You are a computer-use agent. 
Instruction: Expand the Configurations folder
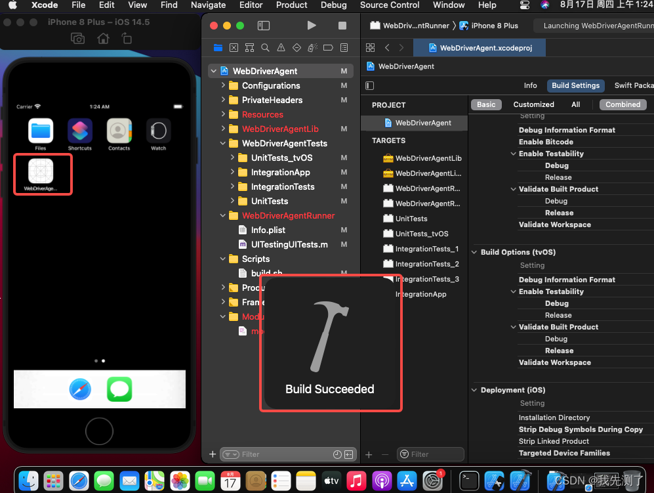[x=223, y=85]
